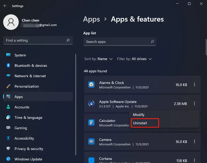This screenshot has width=207, height=163.
Task: Click the Camera app name
Action: click(105, 140)
